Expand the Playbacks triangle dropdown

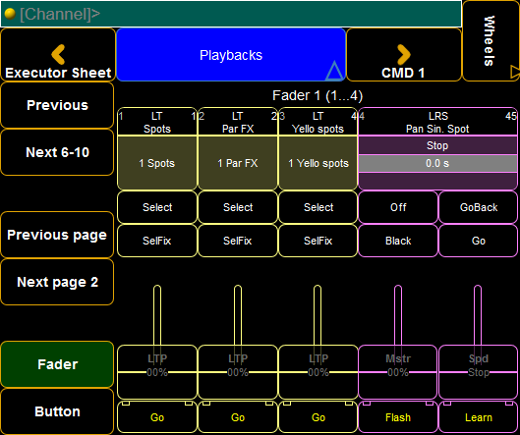point(333,71)
